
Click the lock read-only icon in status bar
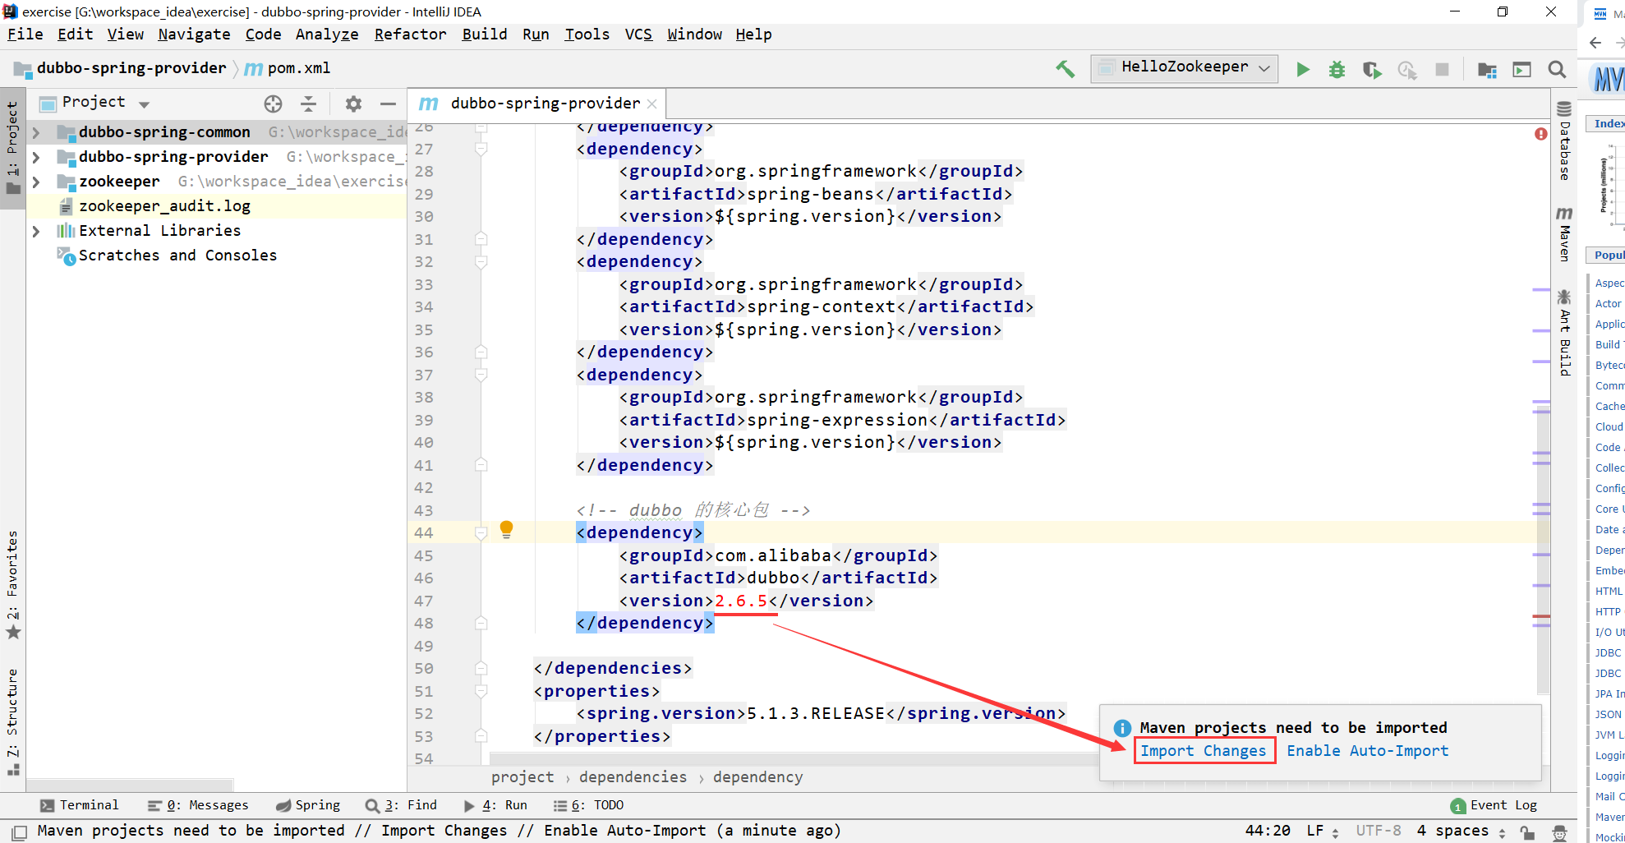(x=1527, y=831)
